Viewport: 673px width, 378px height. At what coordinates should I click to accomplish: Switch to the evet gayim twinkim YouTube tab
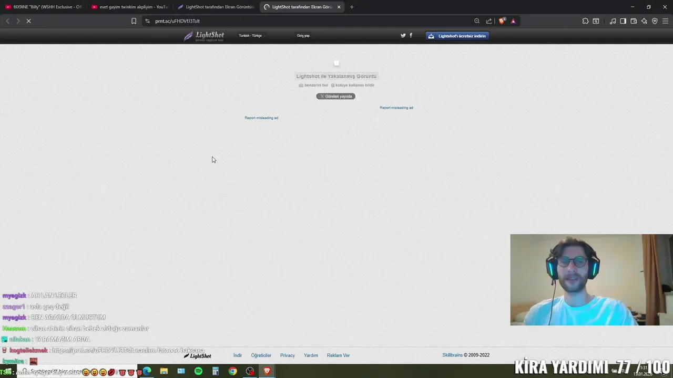point(129,7)
